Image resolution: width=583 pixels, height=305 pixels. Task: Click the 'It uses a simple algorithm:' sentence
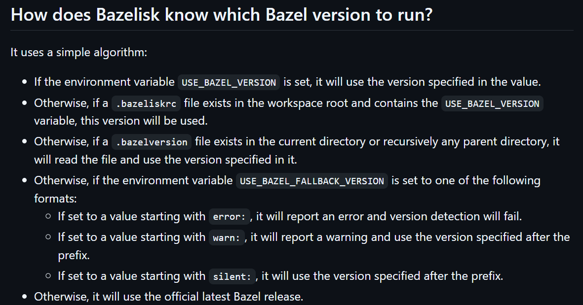click(x=79, y=52)
